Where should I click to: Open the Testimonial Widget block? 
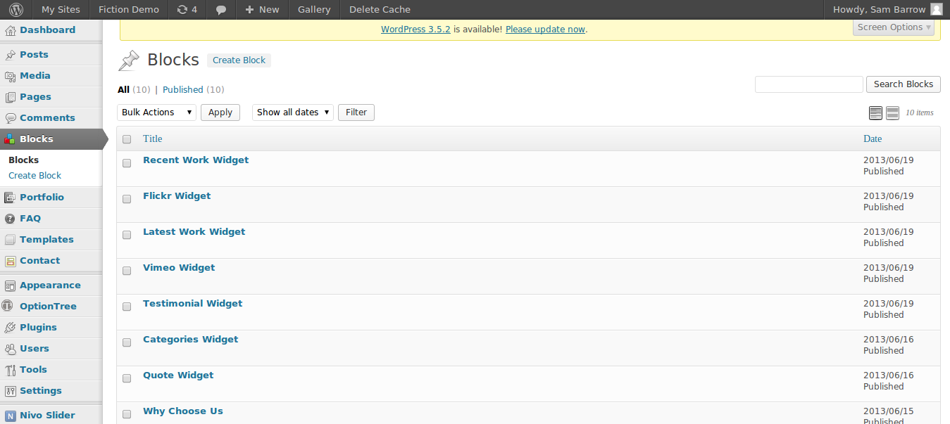click(192, 304)
